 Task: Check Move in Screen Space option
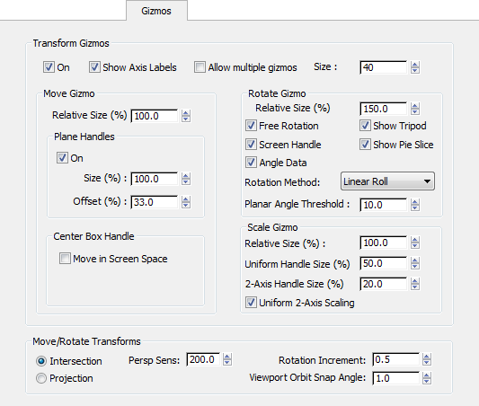click(x=65, y=259)
